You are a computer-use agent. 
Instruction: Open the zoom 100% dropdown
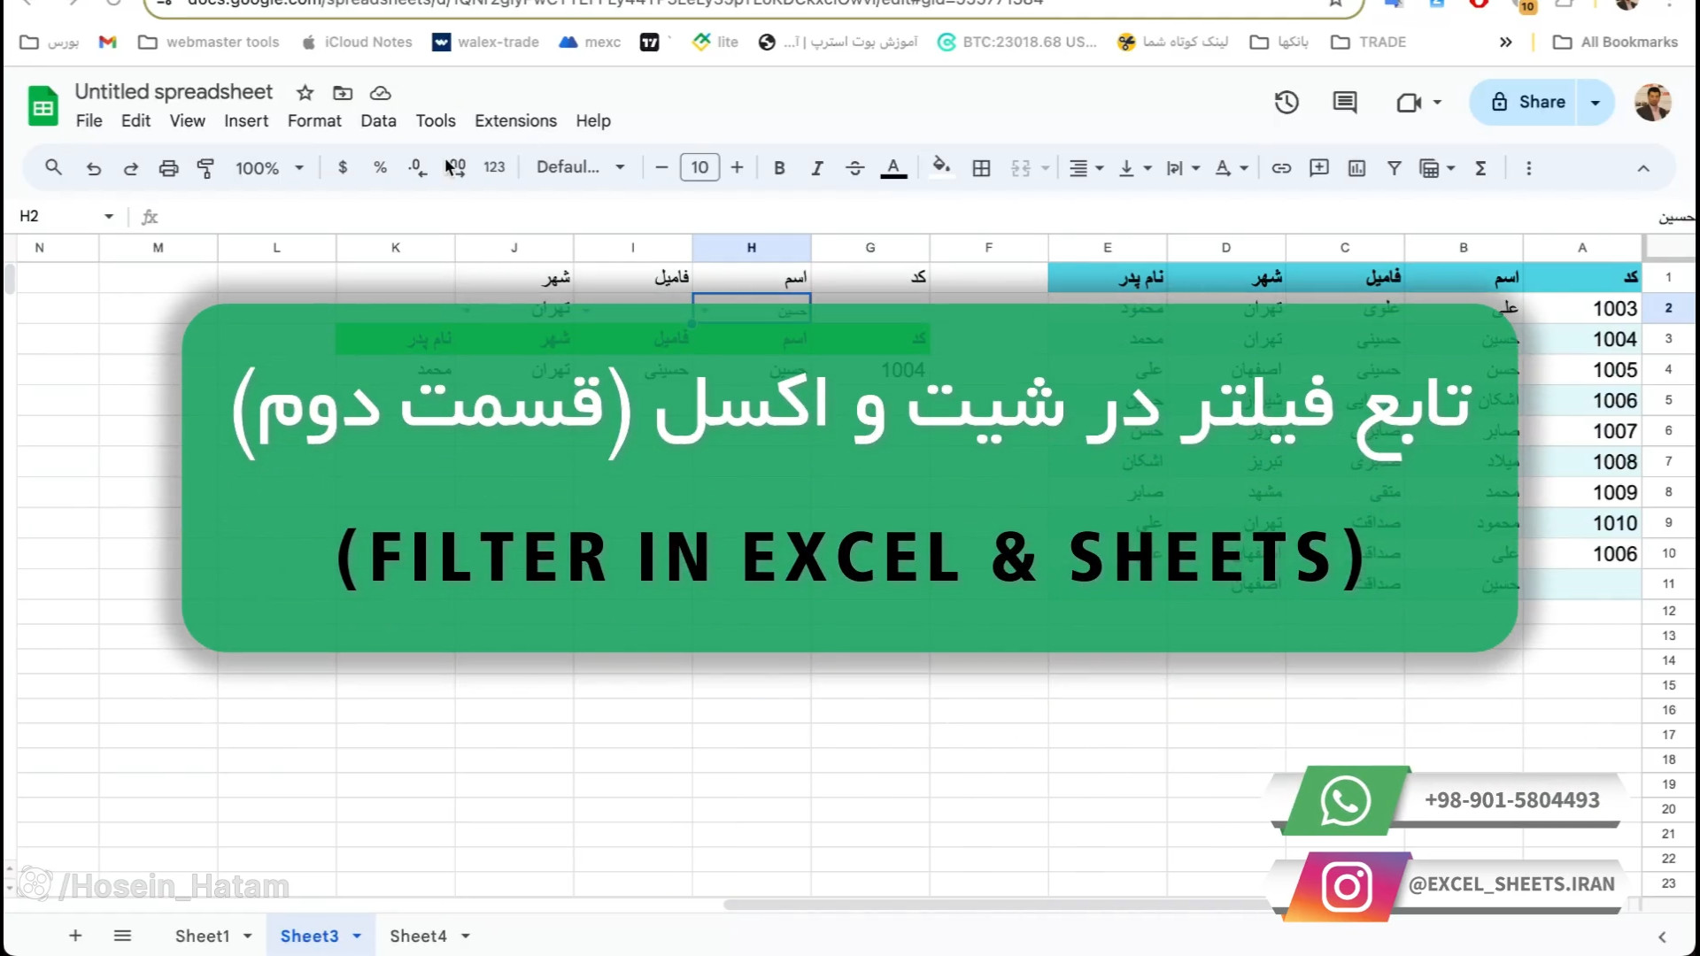[269, 168]
